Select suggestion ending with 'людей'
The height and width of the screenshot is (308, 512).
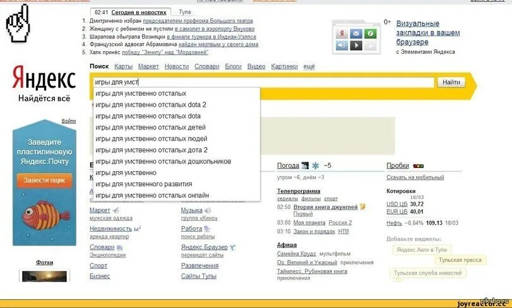tap(177, 139)
